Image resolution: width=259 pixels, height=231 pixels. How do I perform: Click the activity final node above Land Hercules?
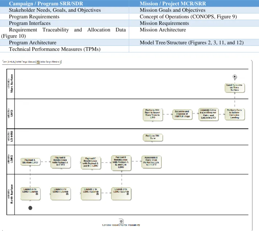point(235,77)
